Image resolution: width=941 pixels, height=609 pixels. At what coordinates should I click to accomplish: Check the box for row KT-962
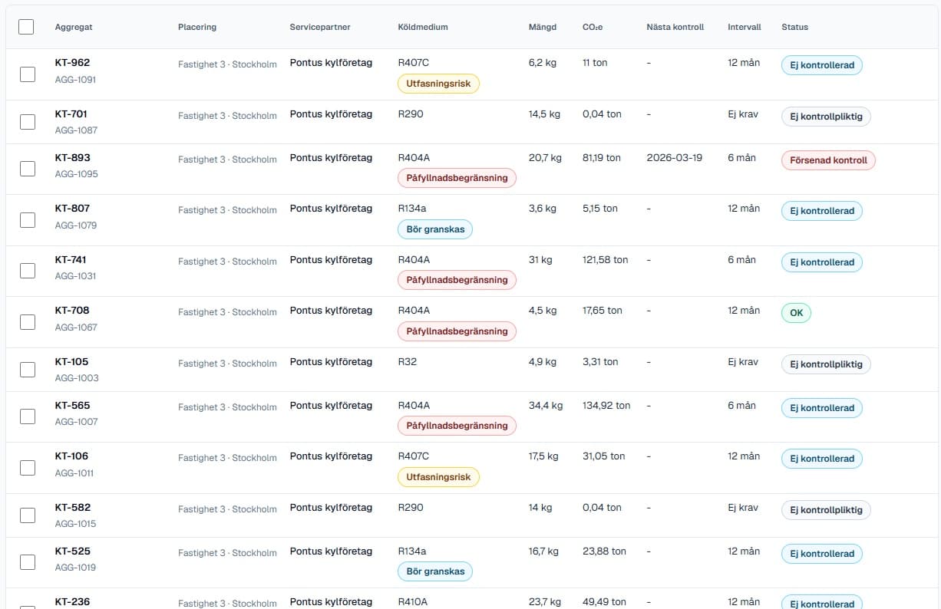coord(27,74)
